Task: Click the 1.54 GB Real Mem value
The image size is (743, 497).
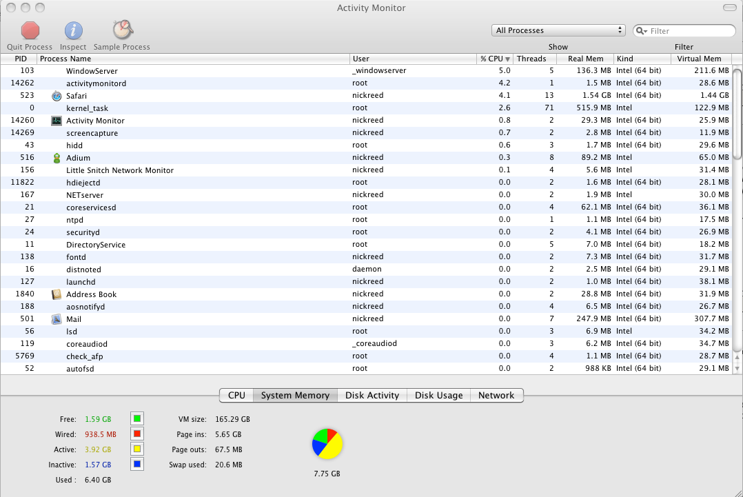Action: [597, 95]
